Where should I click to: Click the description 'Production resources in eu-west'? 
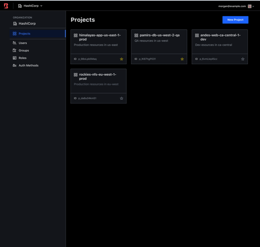tap(96, 84)
